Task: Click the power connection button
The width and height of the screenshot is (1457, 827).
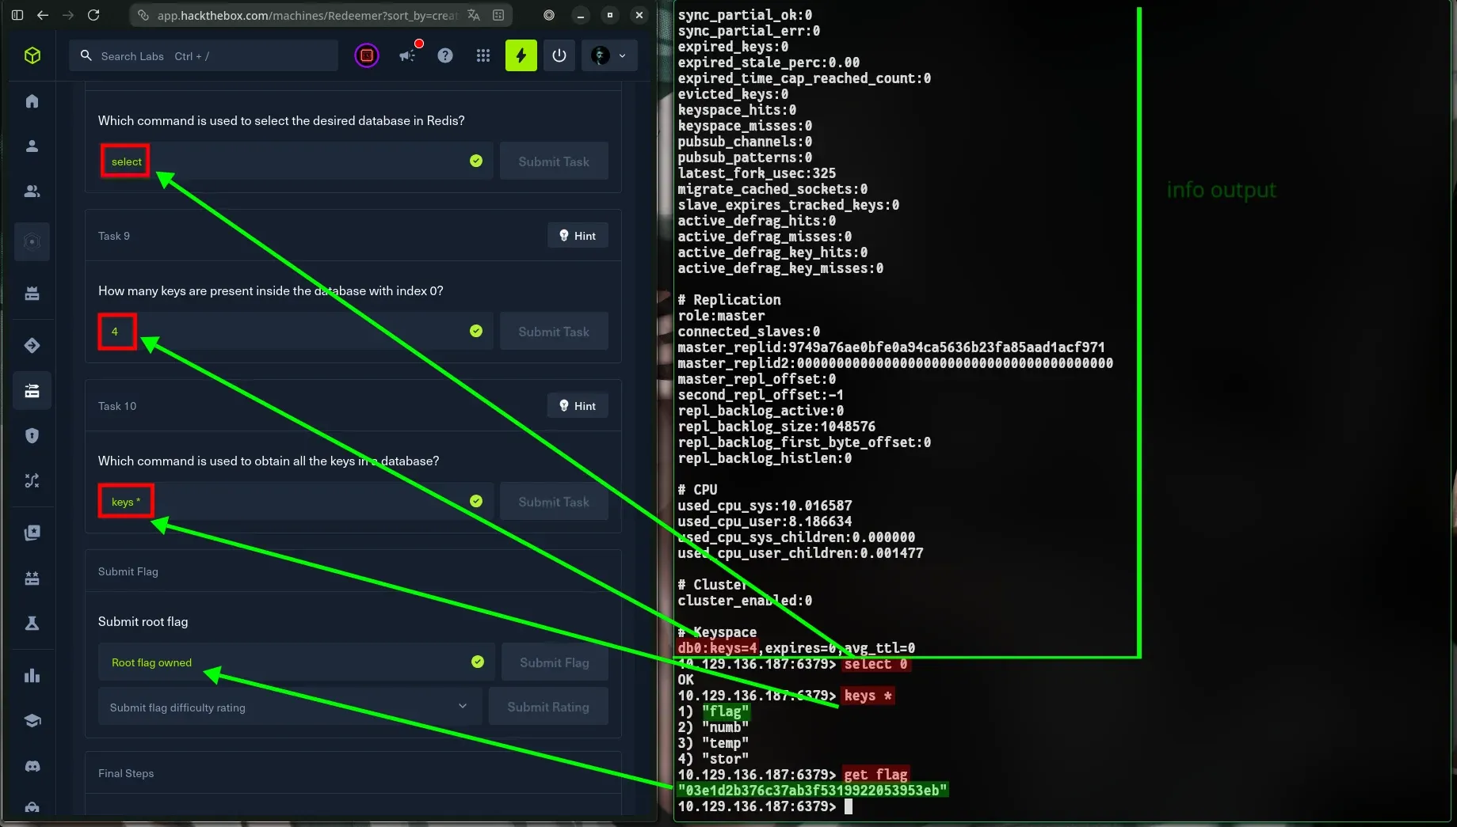Action: (559, 55)
